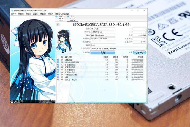Click the status orb of Disk 1
This screenshot has height=127, width=190.
tap(68, 16)
